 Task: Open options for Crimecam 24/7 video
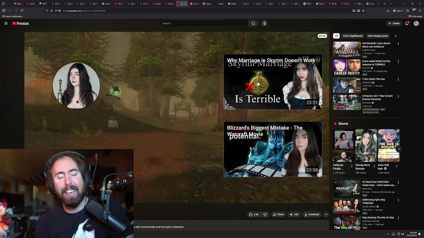click(398, 97)
